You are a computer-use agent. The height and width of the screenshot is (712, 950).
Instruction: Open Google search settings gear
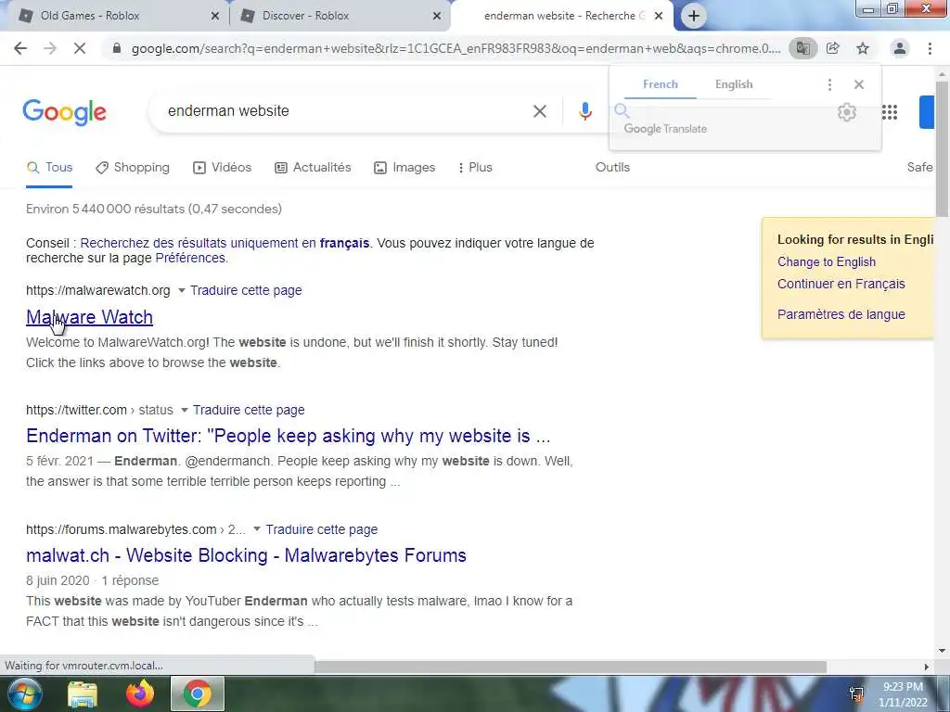(846, 112)
